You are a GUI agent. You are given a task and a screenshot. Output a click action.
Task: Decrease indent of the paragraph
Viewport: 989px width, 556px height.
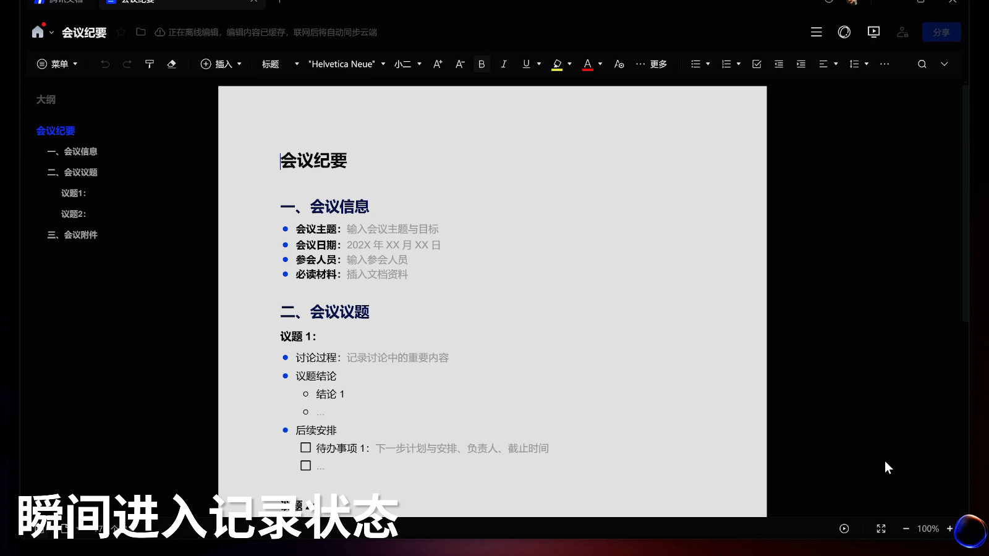point(779,64)
